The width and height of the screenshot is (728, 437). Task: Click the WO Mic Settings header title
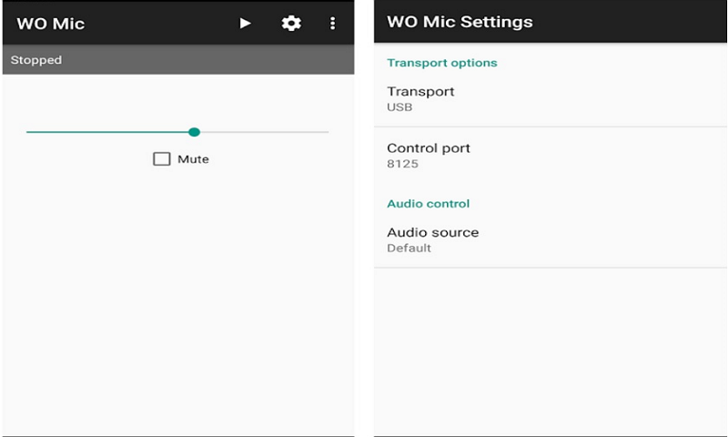coord(460,22)
